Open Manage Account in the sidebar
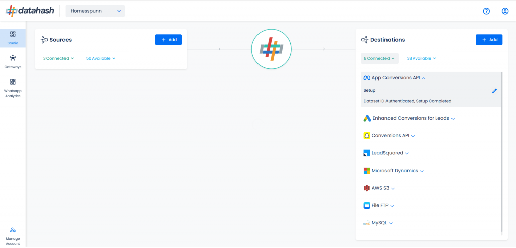This screenshot has height=248, width=516. pyautogui.click(x=13, y=236)
